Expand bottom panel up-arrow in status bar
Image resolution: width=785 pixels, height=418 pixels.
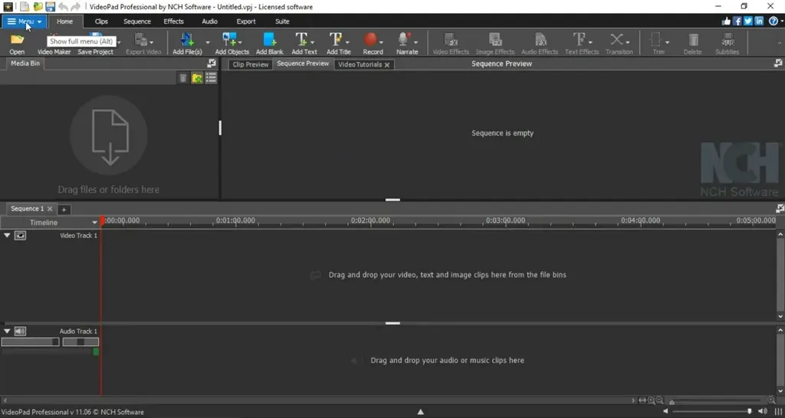[x=421, y=412]
